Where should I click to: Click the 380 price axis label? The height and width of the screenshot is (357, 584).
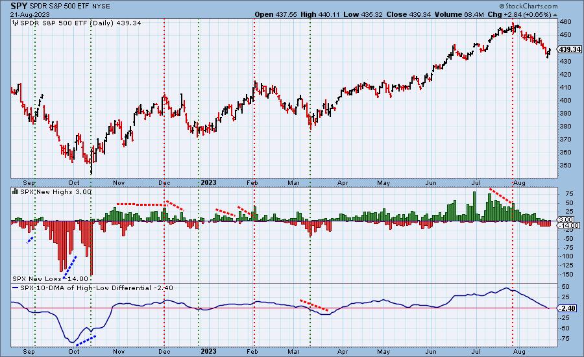[565, 126]
